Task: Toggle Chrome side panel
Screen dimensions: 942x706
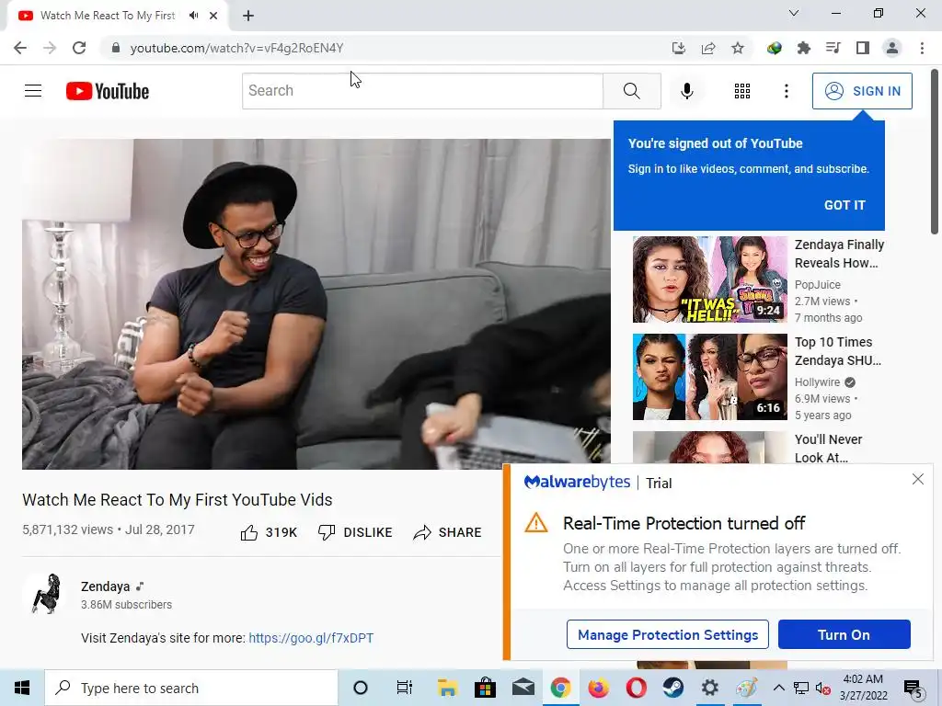Action: coord(863,48)
